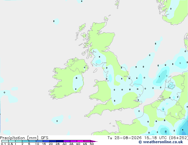188x145 pixels.
Task: Click the 1–2 mm legend color swatch
Action: (19, 141)
